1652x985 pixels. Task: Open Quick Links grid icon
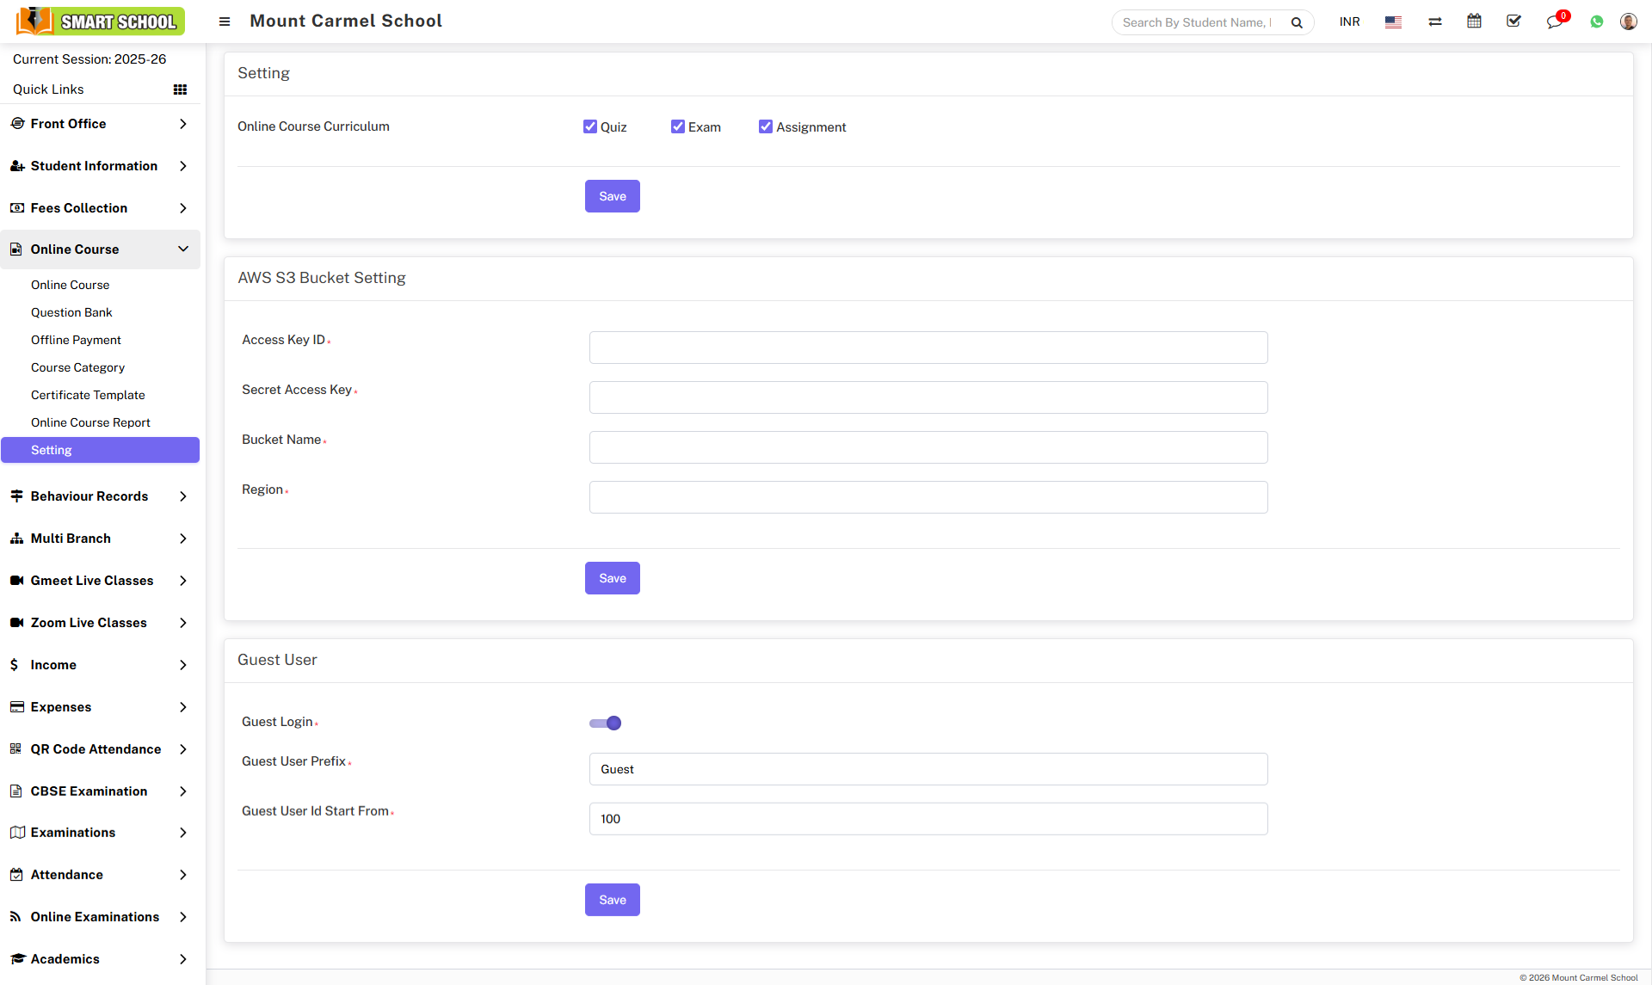[180, 89]
